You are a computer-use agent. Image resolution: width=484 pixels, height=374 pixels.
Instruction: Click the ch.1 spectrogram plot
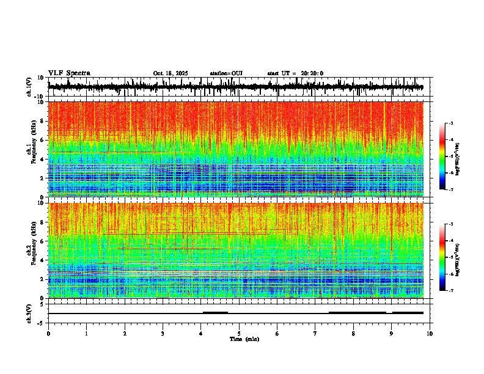(236, 149)
